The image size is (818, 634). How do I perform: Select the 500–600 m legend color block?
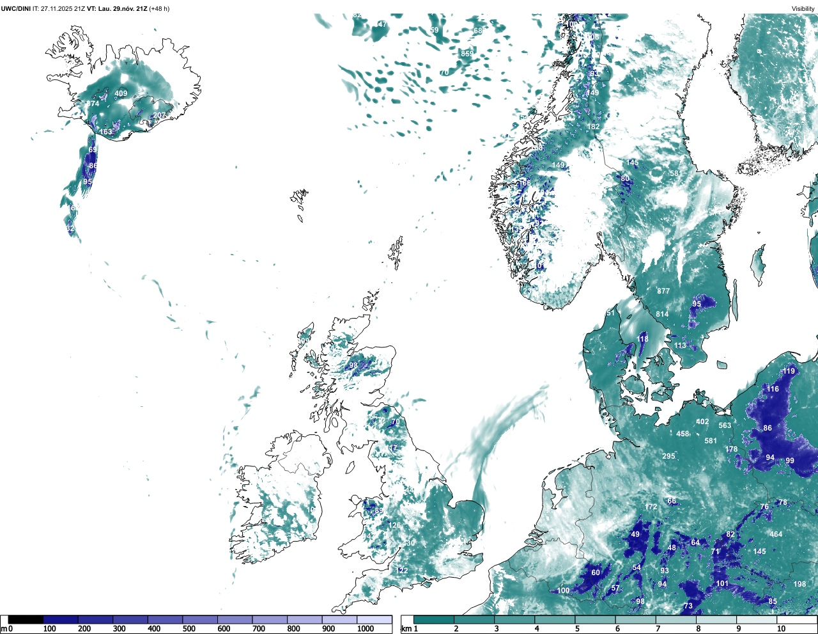[x=200, y=619]
